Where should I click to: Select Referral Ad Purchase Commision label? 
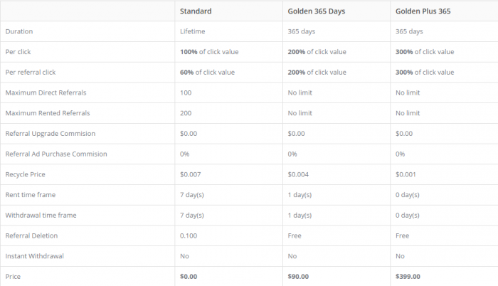56,154
